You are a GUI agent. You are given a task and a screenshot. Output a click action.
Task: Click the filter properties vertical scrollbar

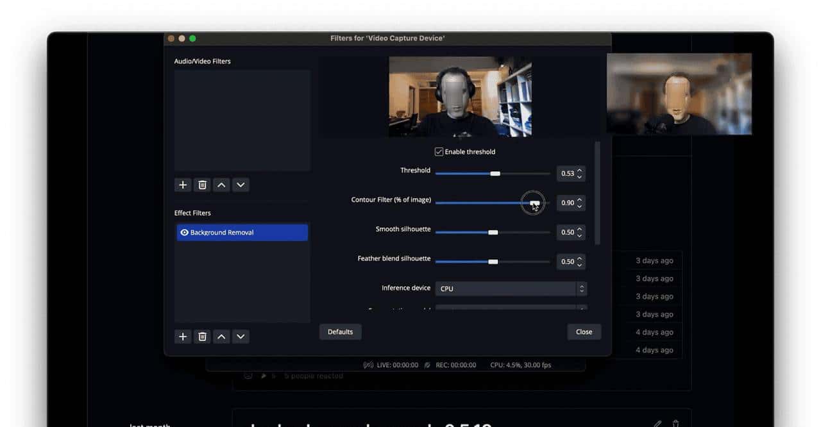coord(598,193)
